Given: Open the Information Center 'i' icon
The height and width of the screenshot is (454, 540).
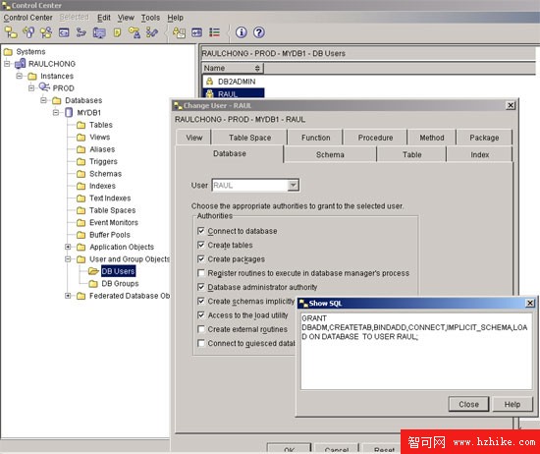Looking at the screenshot, I should pyautogui.click(x=242, y=32).
